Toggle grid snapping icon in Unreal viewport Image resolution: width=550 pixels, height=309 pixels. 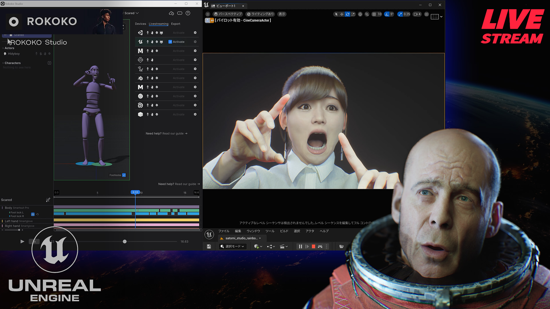374,14
